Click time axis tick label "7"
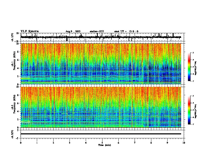The width and height of the screenshot is (207, 160). 135,143
